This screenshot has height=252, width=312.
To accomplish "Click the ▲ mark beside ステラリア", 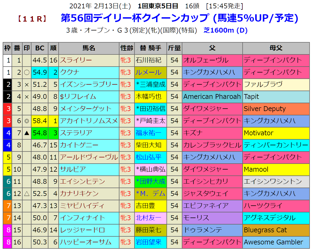I will [27, 133].
